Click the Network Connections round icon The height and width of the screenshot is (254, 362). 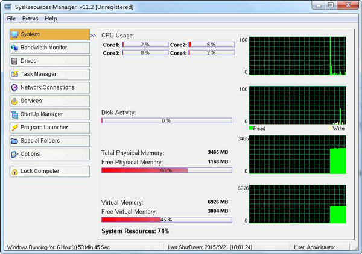pos(14,88)
